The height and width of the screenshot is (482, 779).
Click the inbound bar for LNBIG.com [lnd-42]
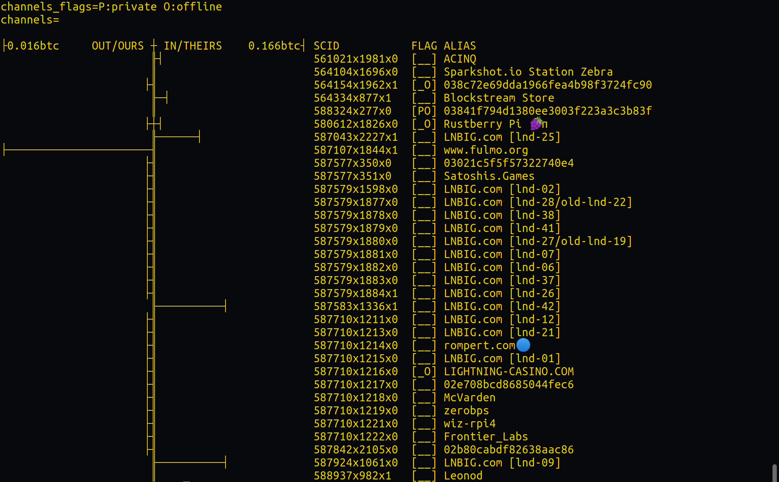coord(190,306)
